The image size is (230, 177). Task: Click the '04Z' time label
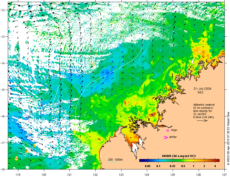coord(200,92)
